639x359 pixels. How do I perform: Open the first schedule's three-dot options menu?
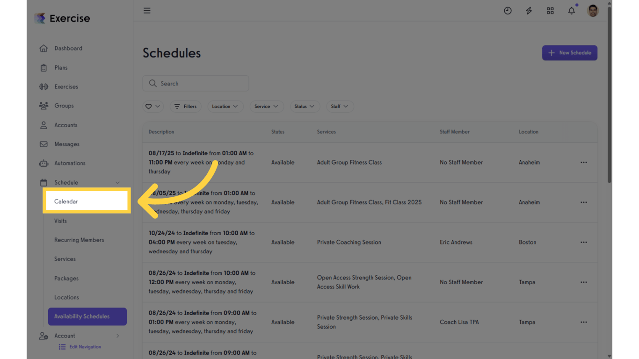coord(583,162)
